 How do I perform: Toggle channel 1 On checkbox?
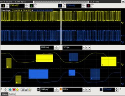pos(7,6)
